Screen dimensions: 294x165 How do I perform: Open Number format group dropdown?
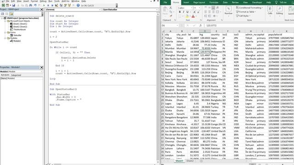228,11
